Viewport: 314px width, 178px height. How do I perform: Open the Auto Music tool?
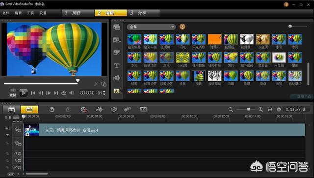[x=114, y=110]
